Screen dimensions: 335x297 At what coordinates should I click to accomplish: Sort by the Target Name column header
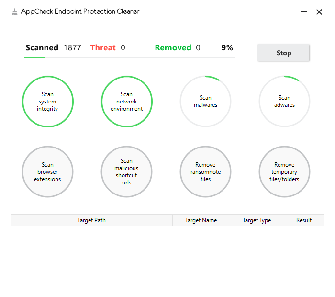(201, 220)
